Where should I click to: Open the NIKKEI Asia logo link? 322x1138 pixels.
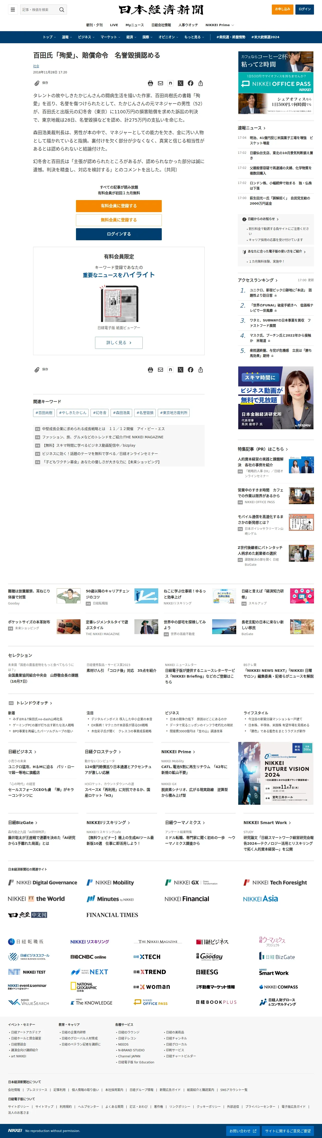pyautogui.click(x=260, y=898)
